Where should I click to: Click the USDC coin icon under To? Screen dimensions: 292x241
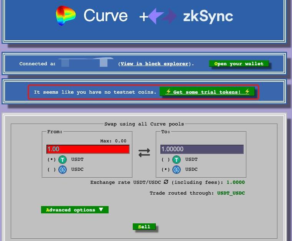point(177,170)
